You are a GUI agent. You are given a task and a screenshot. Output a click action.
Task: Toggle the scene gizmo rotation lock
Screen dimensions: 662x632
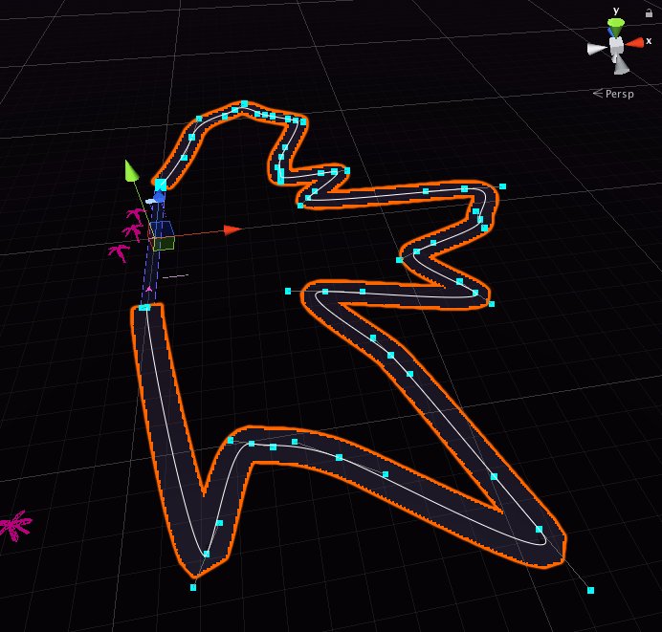(649, 13)
